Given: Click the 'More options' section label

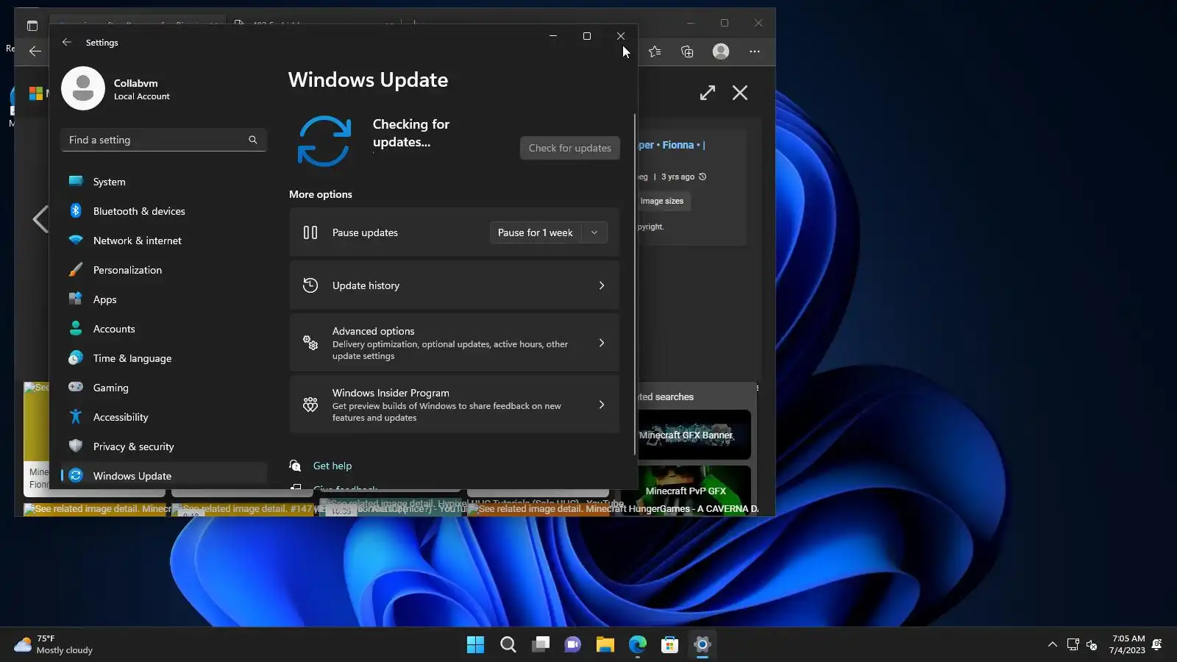Looking at the screenshot, I should coord(321,194).
